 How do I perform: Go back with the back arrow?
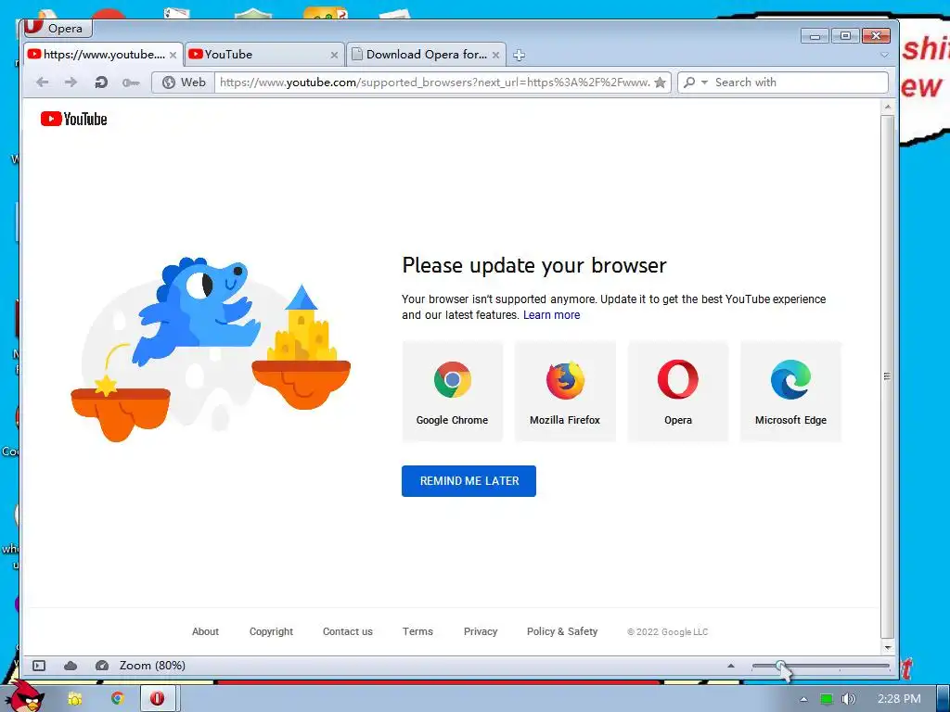(x=42, y=83)
